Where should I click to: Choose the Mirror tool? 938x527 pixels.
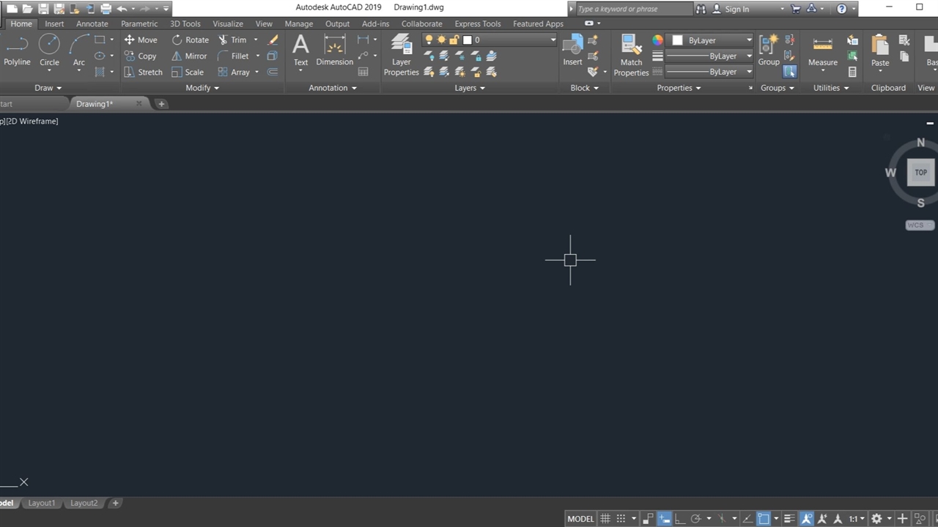(x=189, y=56)
